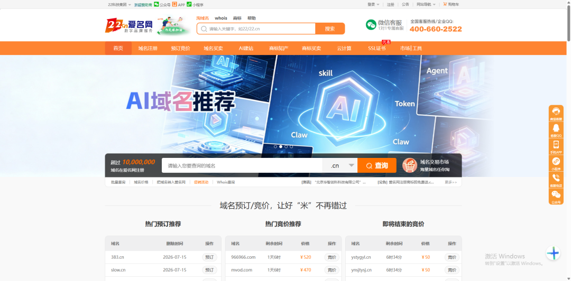Click the 域名价格 link
This screenshot has height=281, width=571.
(x=141, y=182)
